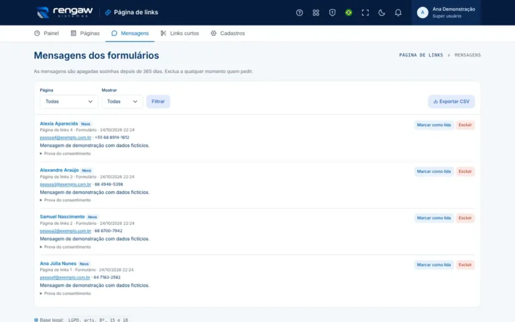Click the Nova badge beside Samuel Nascimento
515x322 pixels.
point(93,217)
